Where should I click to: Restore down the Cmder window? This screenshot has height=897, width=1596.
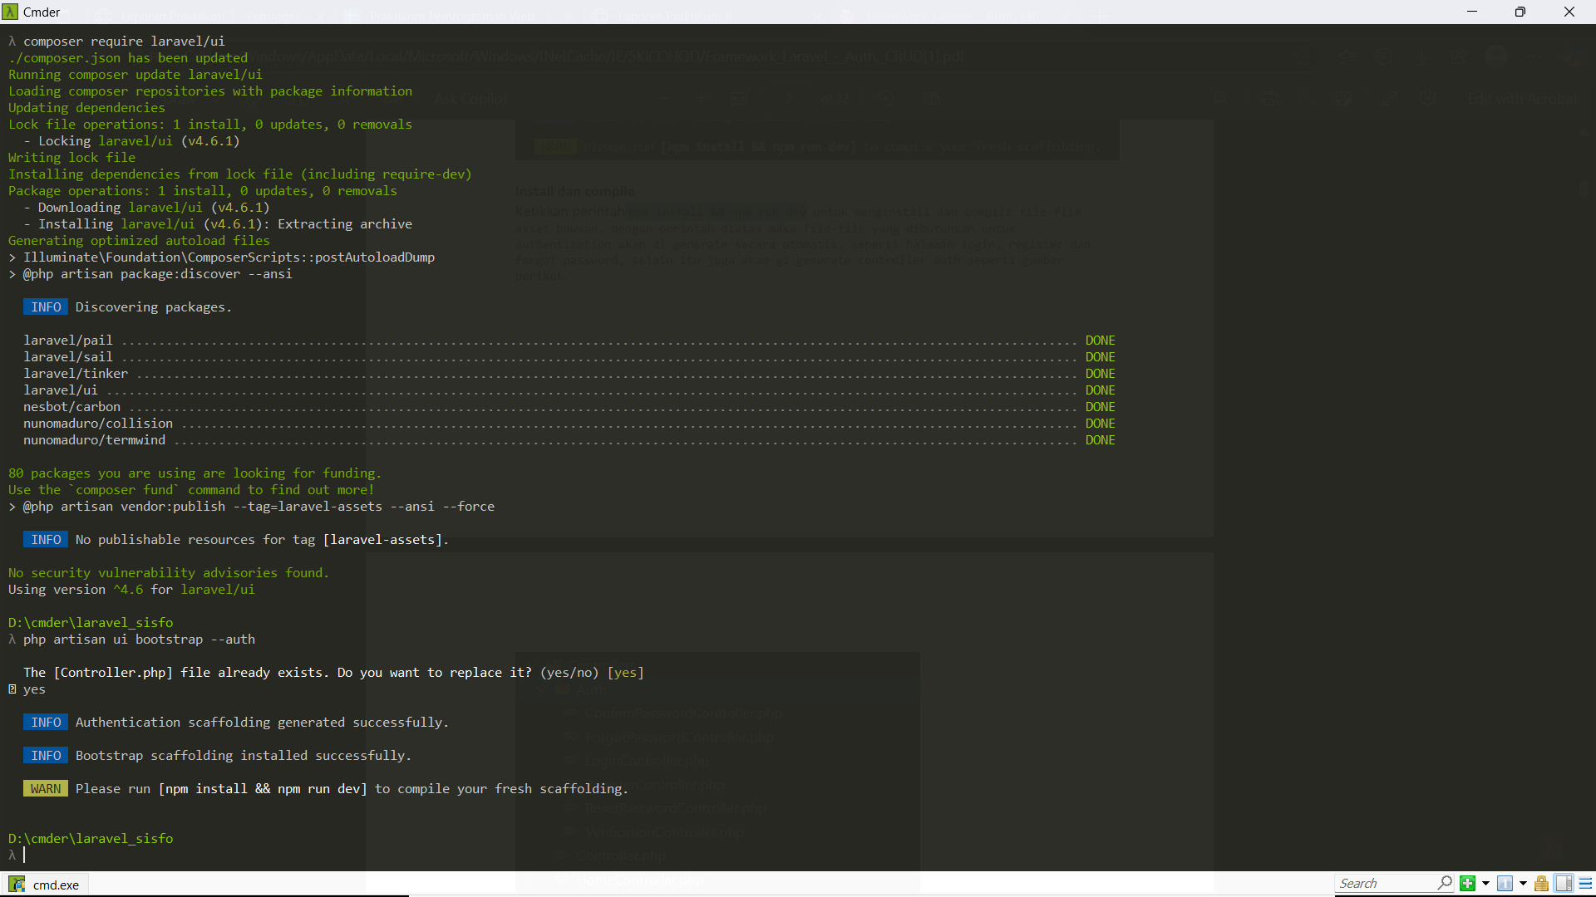click(x=1520, y=12)
